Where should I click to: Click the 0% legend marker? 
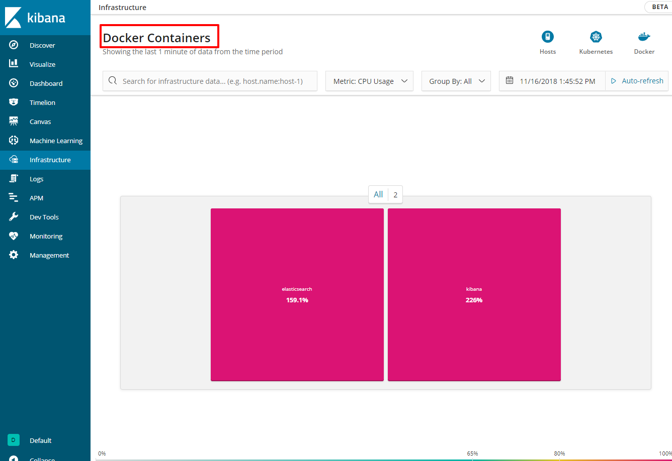coord(102,453)
